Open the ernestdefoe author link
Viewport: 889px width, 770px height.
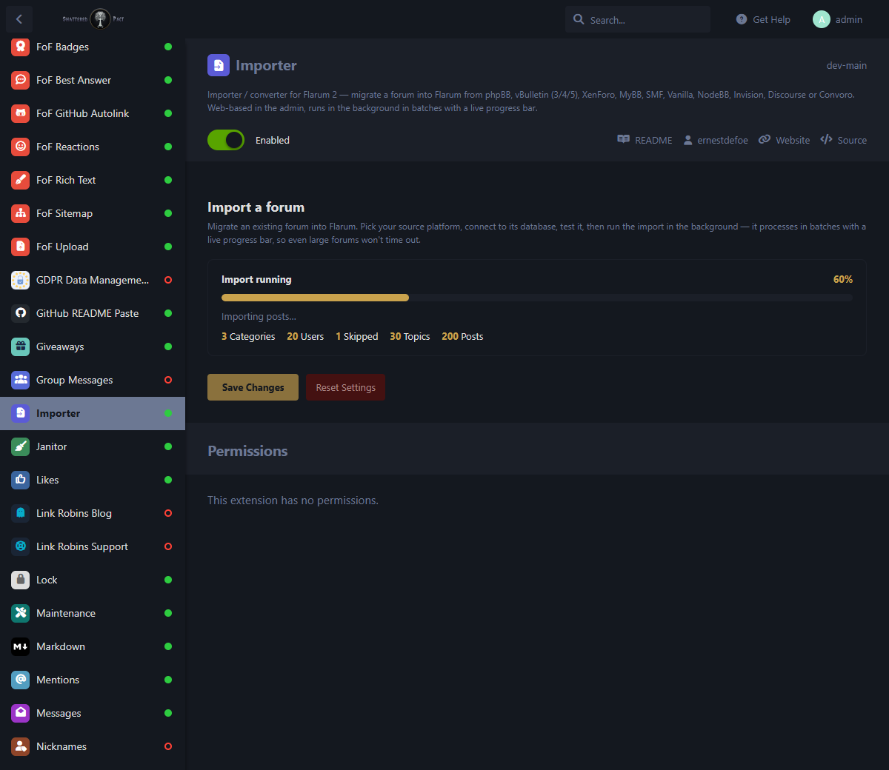pos(715,140)
